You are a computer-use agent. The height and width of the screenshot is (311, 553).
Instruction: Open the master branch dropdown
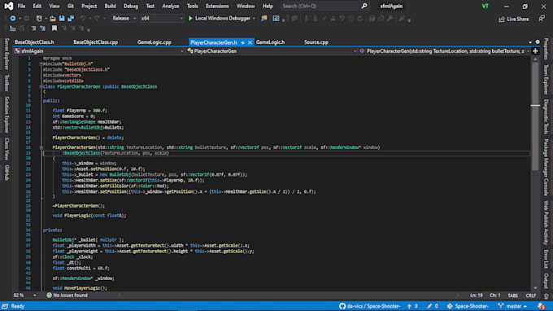[x=513, y=306]
